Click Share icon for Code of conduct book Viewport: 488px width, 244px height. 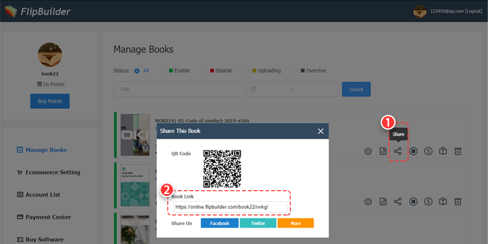tap(398, 151)
